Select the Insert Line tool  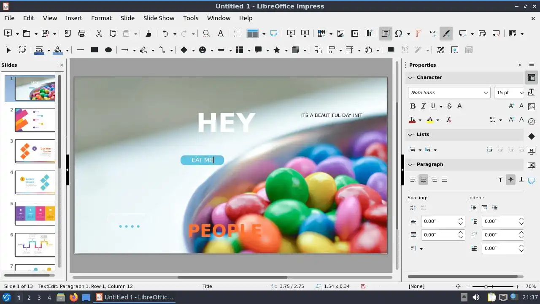pos(81,50)
